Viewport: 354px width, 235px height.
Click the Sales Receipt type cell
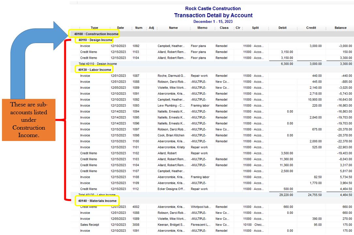click(90, 225)
